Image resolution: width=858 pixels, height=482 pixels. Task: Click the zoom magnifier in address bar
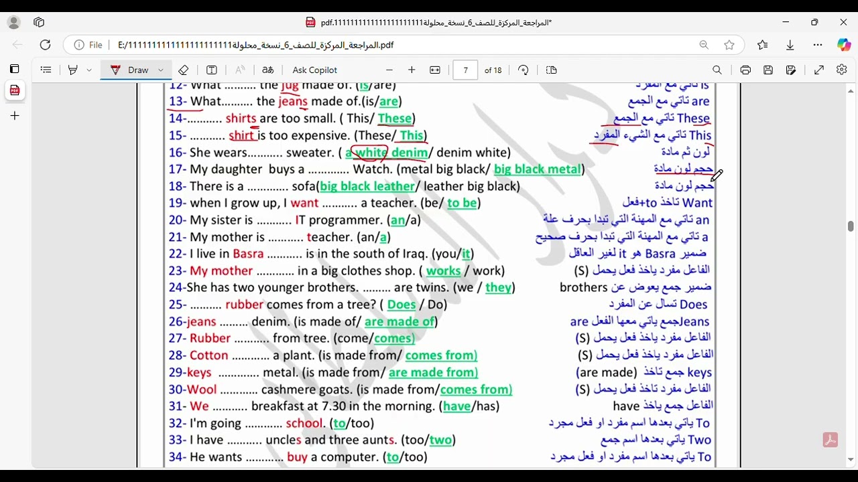click(704, 45)
